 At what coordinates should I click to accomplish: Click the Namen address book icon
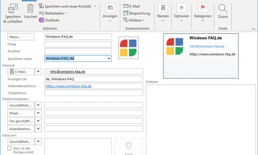pos(163,7)
